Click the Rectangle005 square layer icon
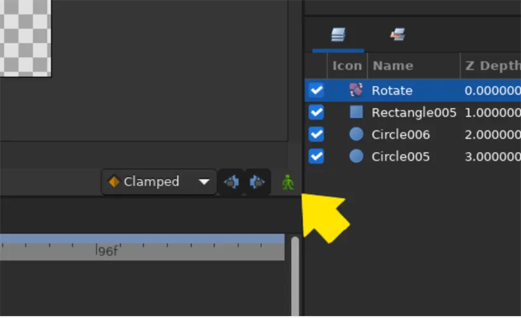 356,113
